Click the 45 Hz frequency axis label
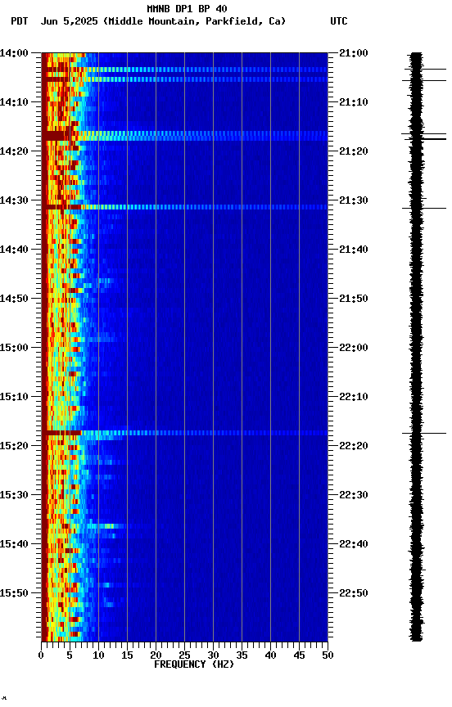The width and height of the screenshot is (452, 707). [299, 656]
